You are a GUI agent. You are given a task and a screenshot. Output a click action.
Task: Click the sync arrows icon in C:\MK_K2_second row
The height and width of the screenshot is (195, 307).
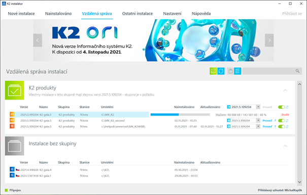click(287, 121)
